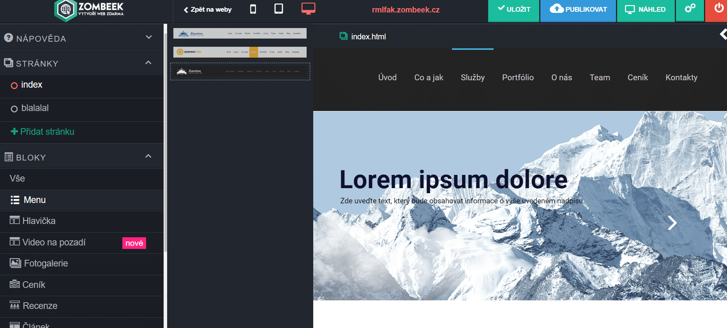
Task: Click Kontakty in the site navigation
Action: 681,78
